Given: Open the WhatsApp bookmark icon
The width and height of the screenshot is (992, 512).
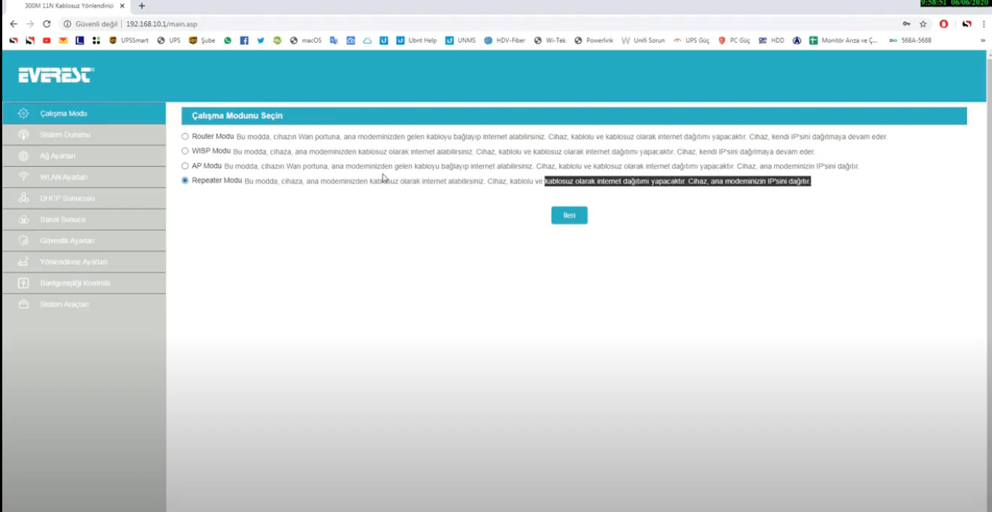Looking at the screenshot, I should click(x=228, y=41).
